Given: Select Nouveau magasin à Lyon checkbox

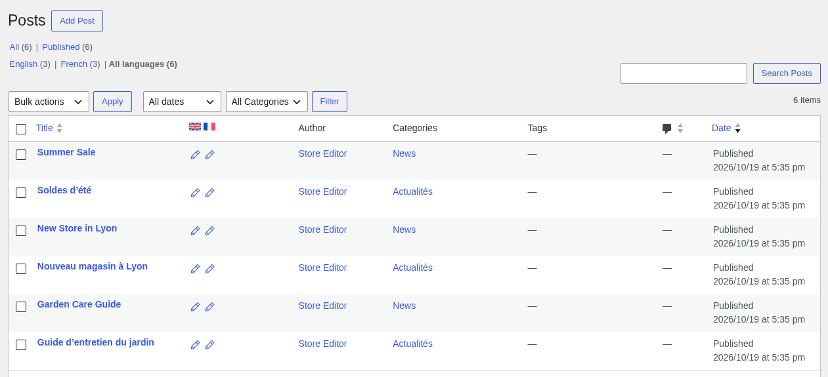Looking at the screenshot, I should pos(21,269).
